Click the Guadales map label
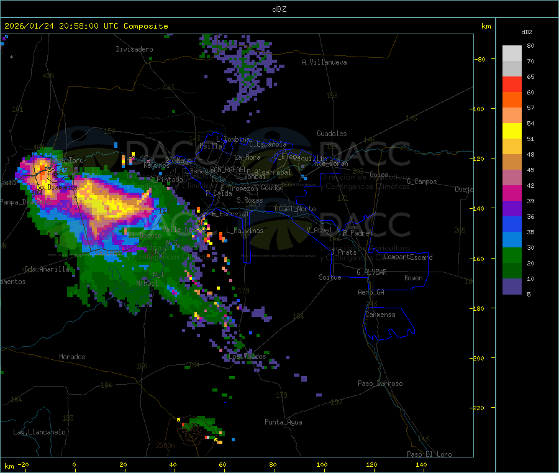Image resolution: width=559 pixels, height=473 pixels. click(x=332, y=134)
